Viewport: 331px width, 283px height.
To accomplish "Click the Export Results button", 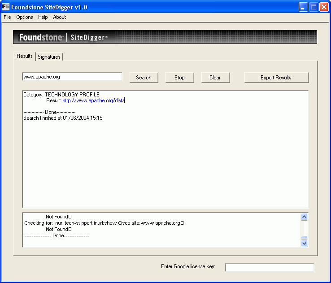I will 277,78.
